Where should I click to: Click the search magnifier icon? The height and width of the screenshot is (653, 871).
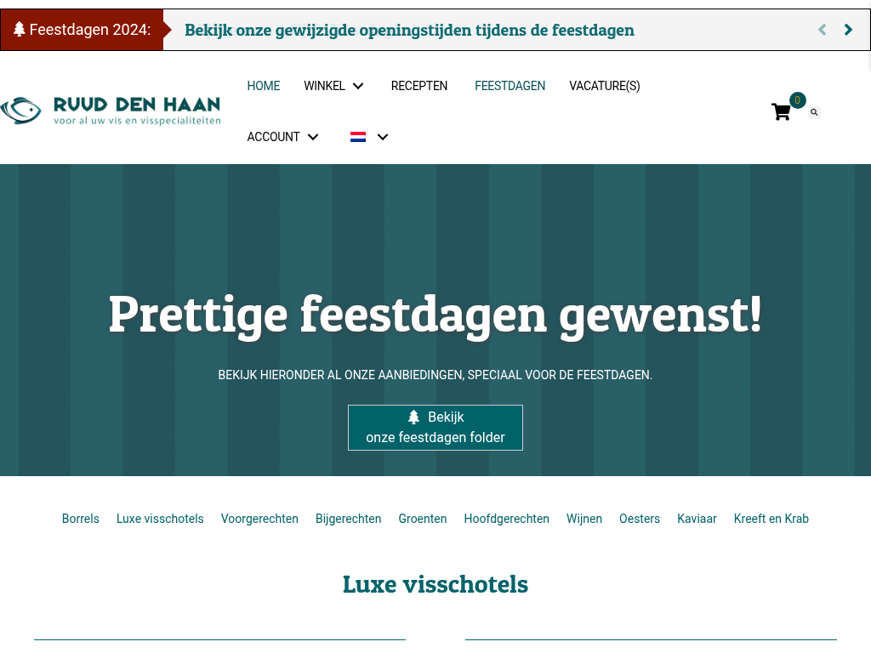(814, 112)
